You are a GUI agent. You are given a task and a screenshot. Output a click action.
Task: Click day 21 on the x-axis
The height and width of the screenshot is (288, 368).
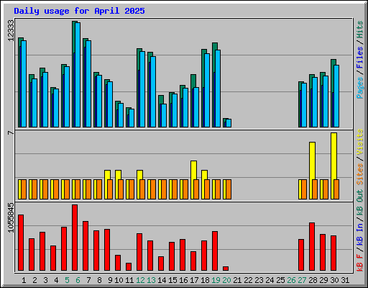(x=237, y=280)
